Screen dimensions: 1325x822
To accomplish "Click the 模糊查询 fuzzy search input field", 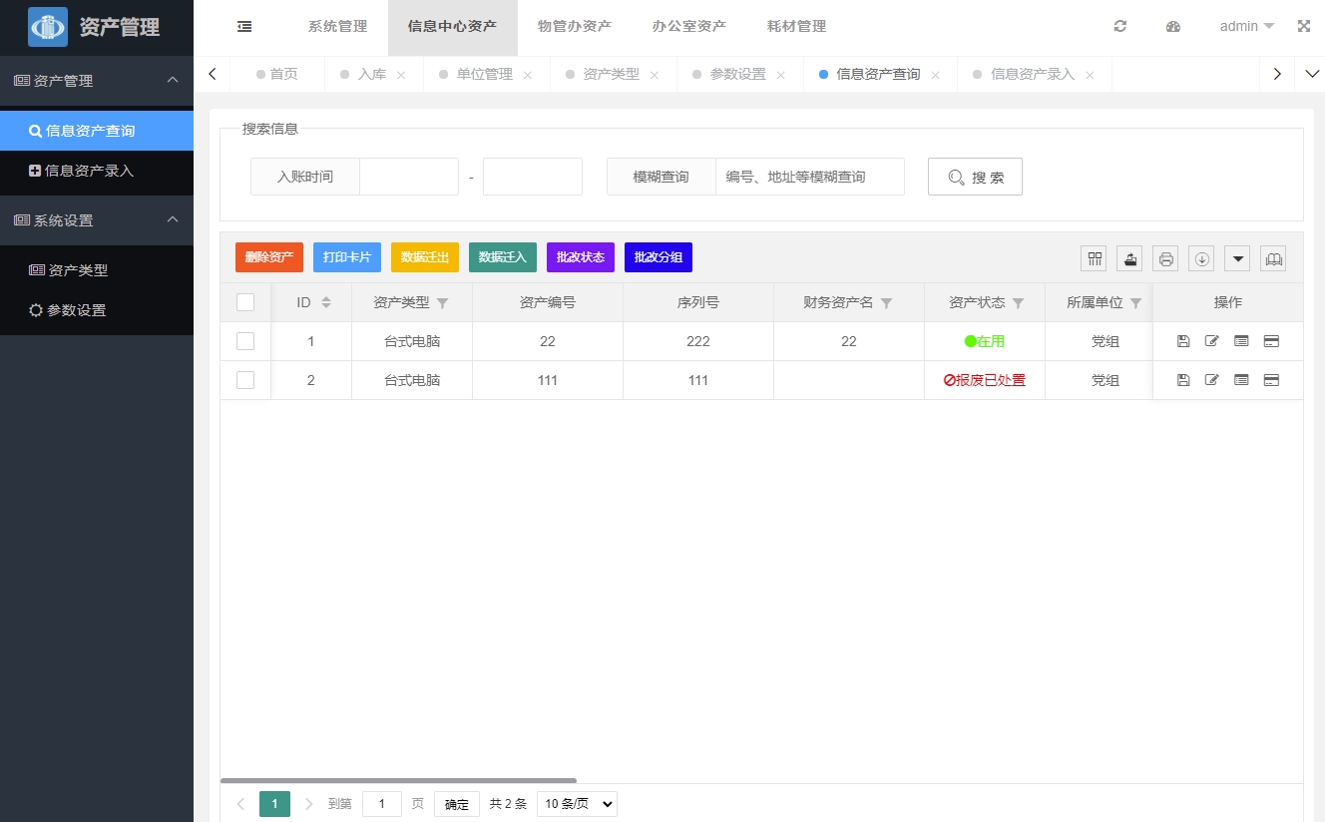I will tap(809, 178).
